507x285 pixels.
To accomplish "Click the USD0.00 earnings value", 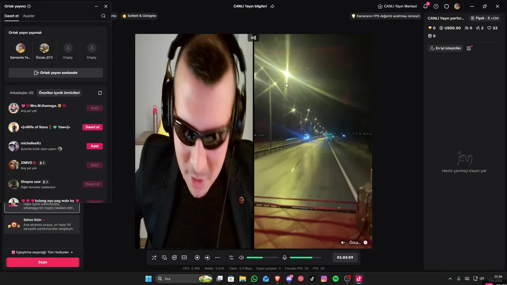I will tap(450, 28).
